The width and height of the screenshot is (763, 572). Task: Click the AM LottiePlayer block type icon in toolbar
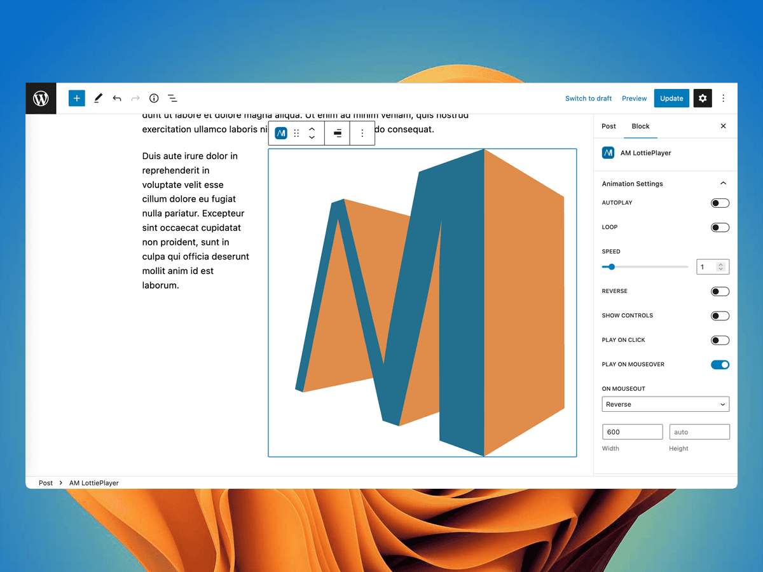281,133
